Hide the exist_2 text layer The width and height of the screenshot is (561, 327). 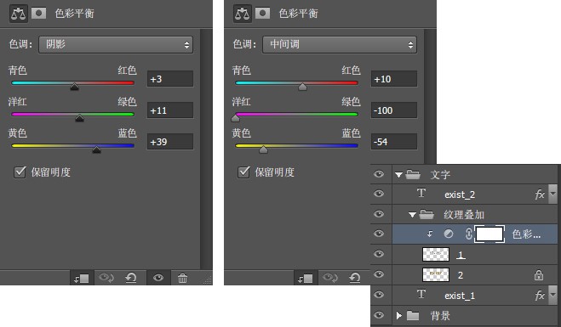379,194
